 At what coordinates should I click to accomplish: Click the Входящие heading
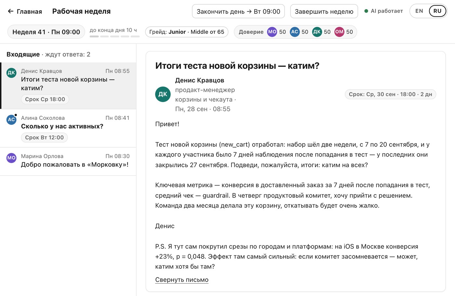click(x=23, y=54)
